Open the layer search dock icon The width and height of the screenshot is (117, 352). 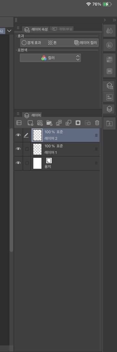tap(110, 97)
